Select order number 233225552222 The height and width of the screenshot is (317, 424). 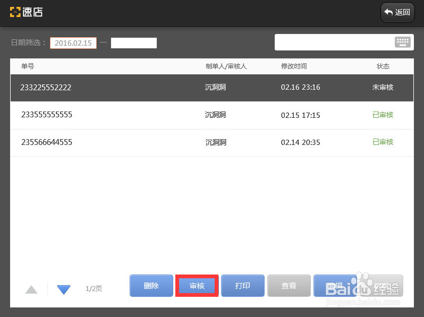tap(46, 88)
